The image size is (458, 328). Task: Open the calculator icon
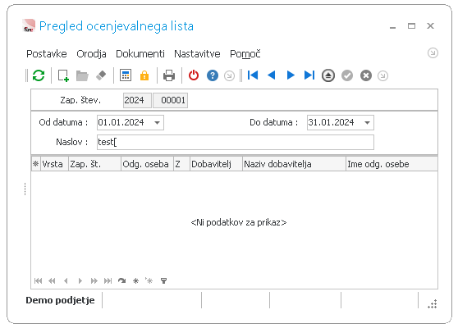point(126,75)
